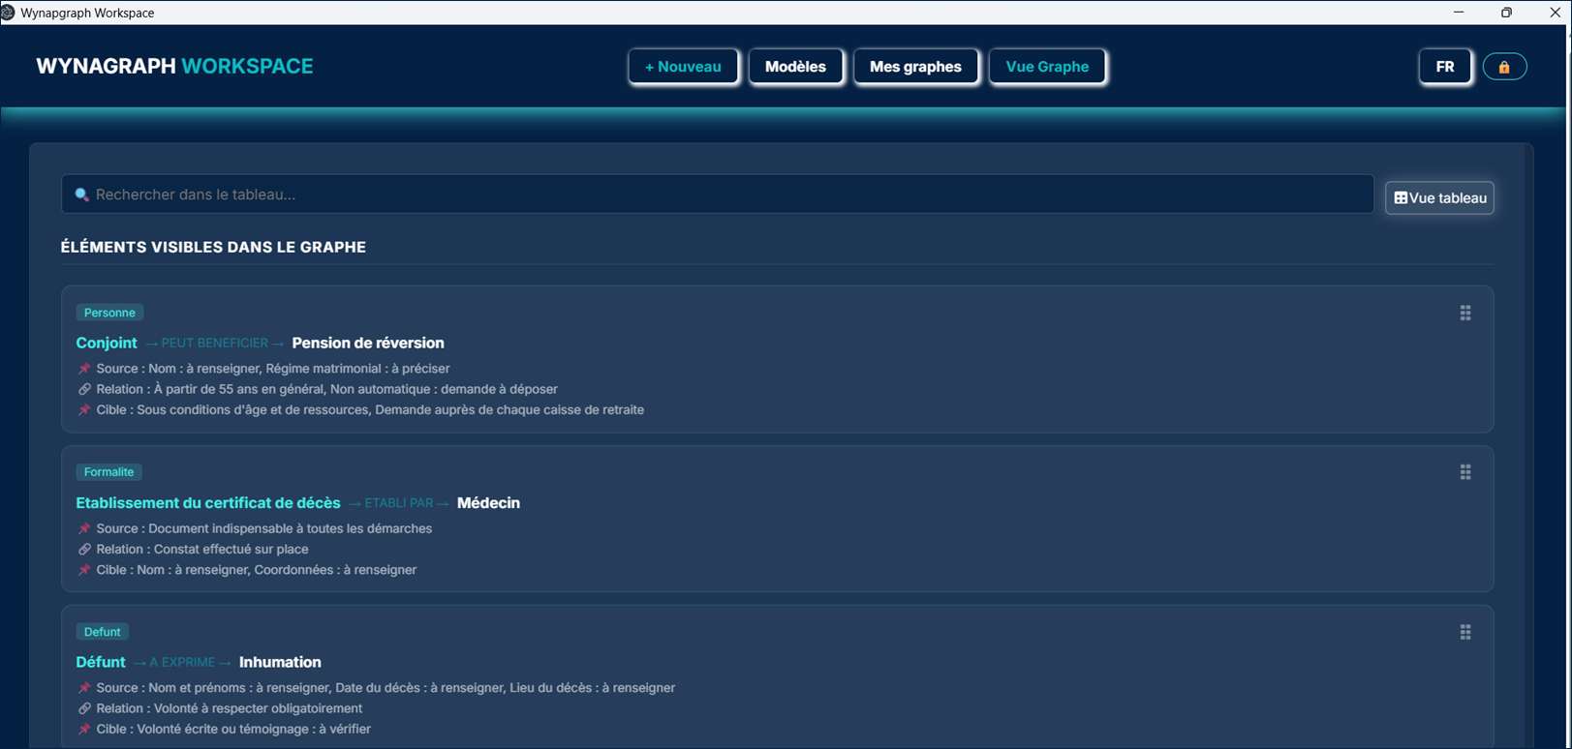Click 'Relation : À partir de 55 ans' line

click(x=326, y=389)
